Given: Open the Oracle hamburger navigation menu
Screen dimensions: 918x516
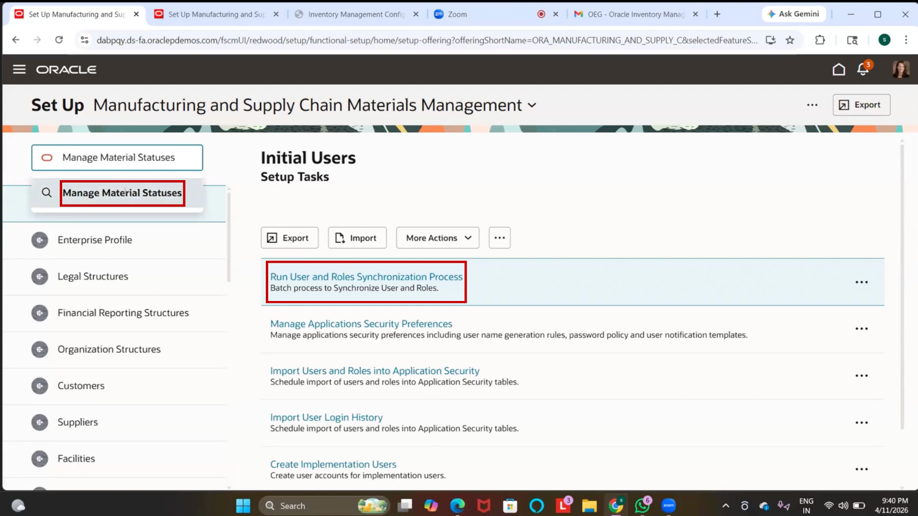Looking at the screenshot, I should click(19, 70).
